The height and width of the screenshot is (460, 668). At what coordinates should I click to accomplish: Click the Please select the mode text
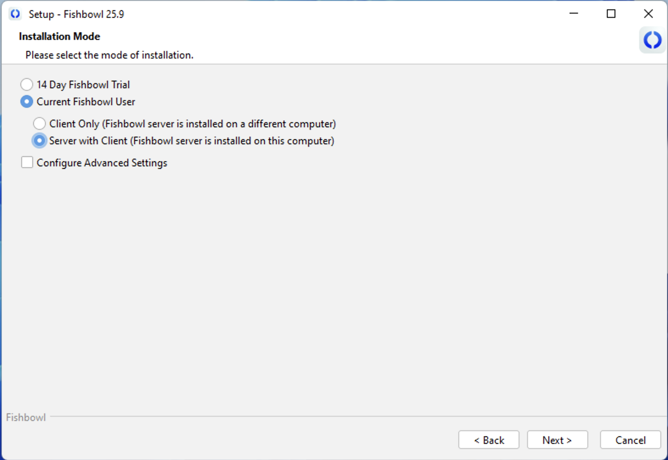(x=109, y=55)
